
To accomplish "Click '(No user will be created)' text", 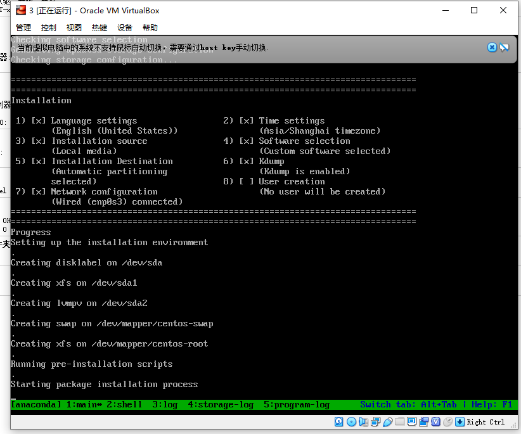I will click(322, 191).
